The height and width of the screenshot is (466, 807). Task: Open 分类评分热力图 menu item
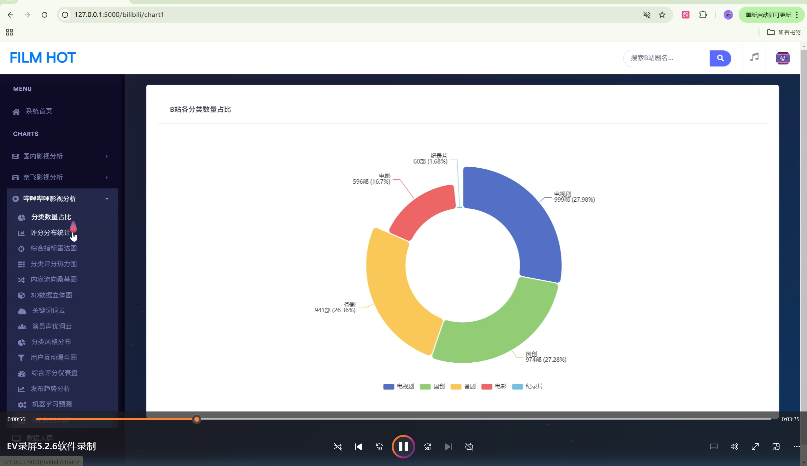click(54, 264)
